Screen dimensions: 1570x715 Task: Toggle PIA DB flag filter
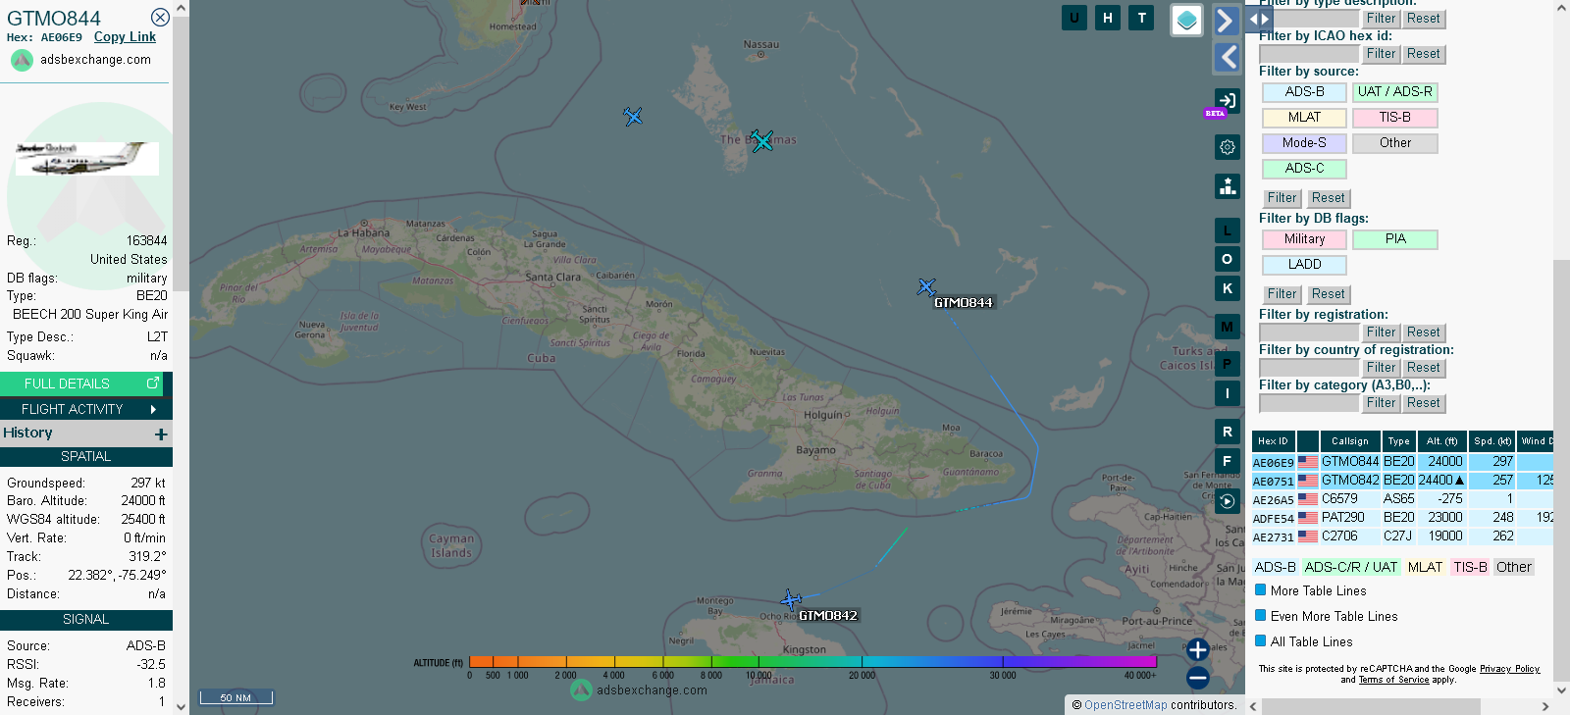(1394, 239)
